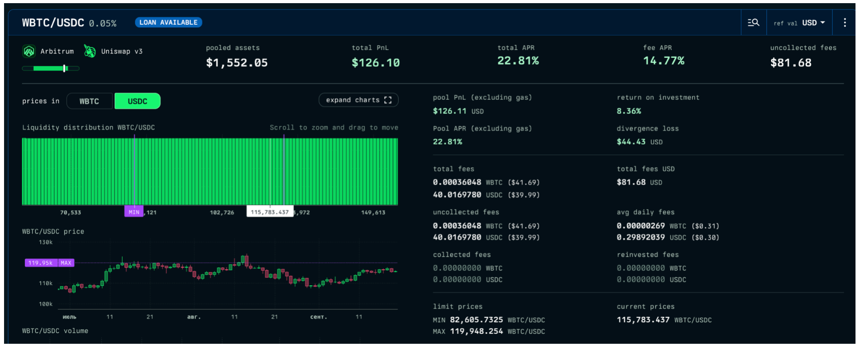
Task: Click the WBTC/USDC pool title
Action: click(53, 22)
